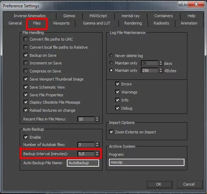Select Maintain only days radio button
The height and width of the screenshot is (194, 207).
pos(111,63)
